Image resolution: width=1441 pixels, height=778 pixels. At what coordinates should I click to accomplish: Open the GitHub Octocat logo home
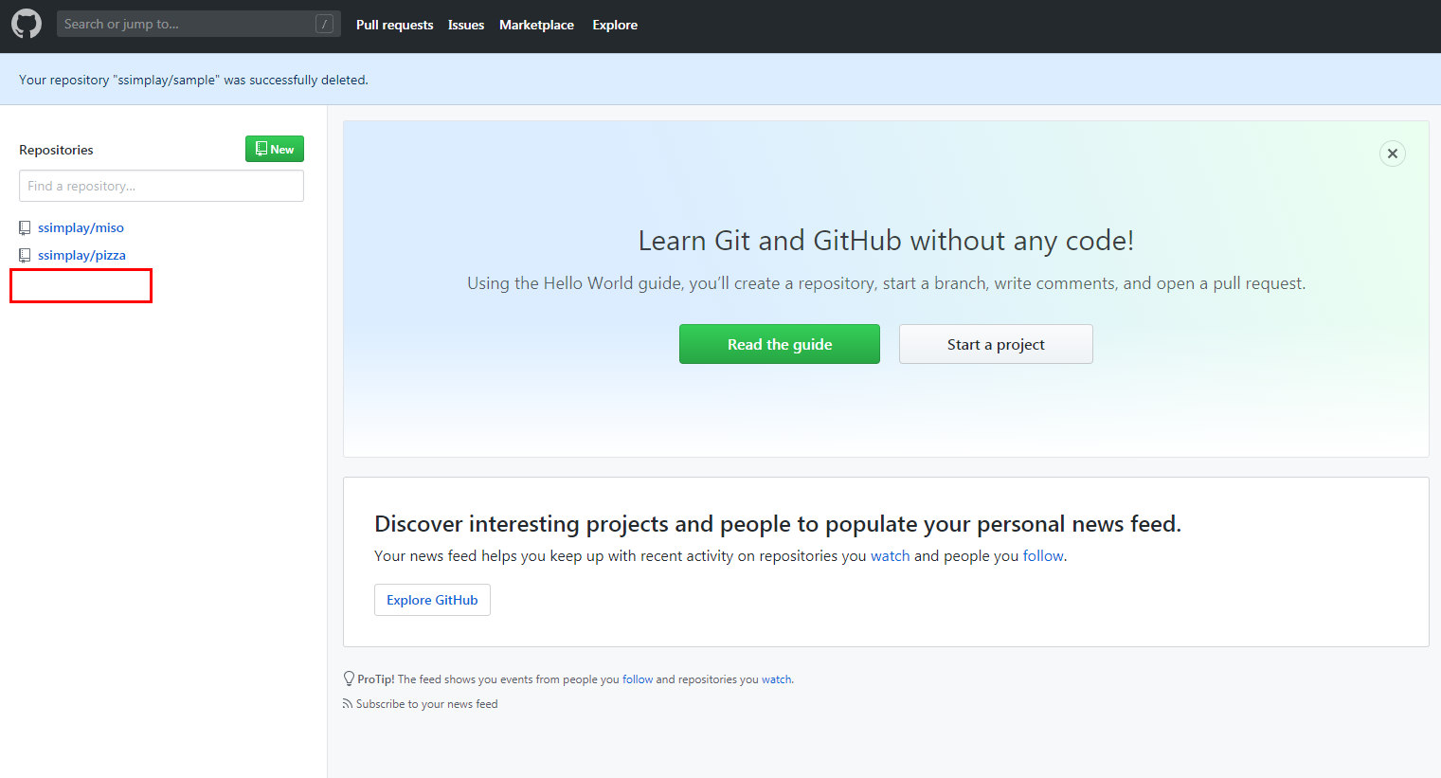pyautogui.click(x=27, y=24)
